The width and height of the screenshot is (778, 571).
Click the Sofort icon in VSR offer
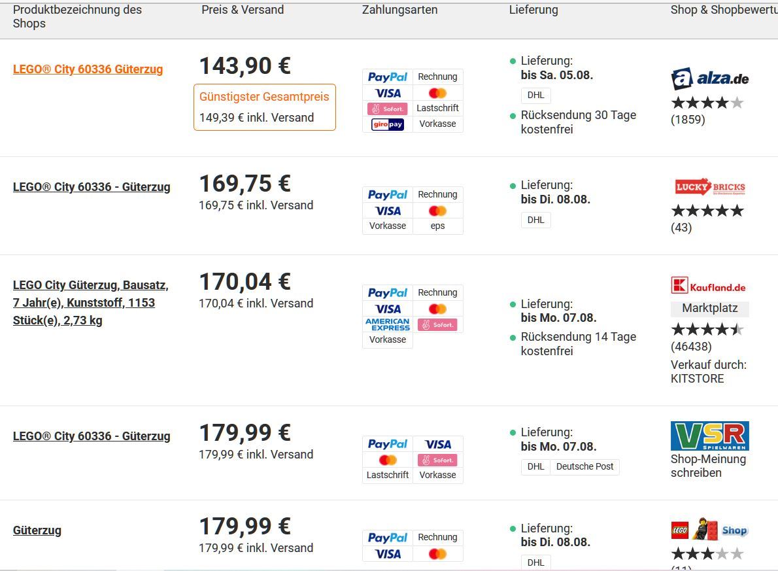pos(437,460)
